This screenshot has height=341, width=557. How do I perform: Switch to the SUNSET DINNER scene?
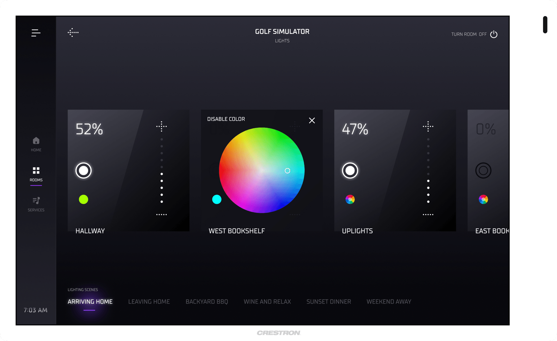329,302
